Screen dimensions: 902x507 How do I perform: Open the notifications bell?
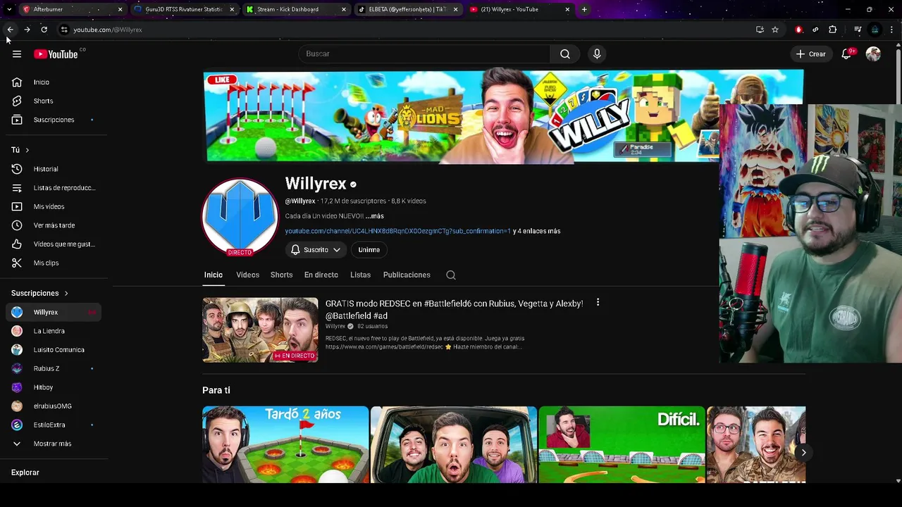[847, 54]
